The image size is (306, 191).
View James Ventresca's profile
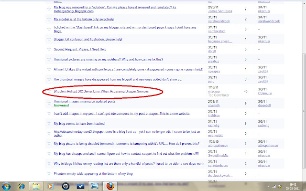(x=220, y=11)
